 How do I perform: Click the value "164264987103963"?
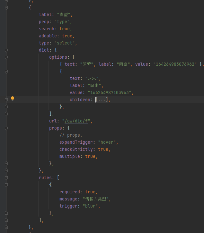[110, 92]
